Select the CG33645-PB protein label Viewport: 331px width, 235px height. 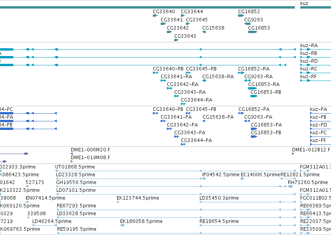coord(201,109)
